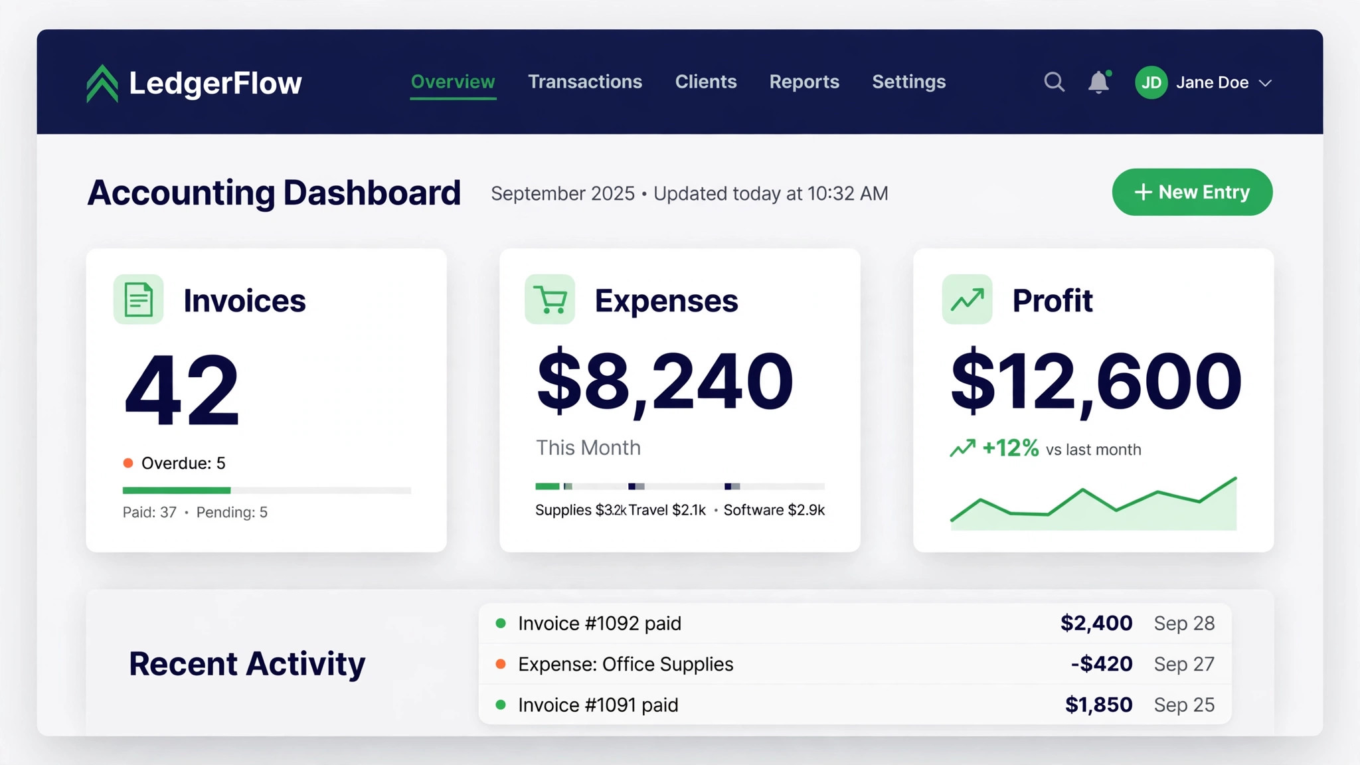Click the Expenses shopping cart icon
The image size is (1360, 765).
click(x=550, y=299)
